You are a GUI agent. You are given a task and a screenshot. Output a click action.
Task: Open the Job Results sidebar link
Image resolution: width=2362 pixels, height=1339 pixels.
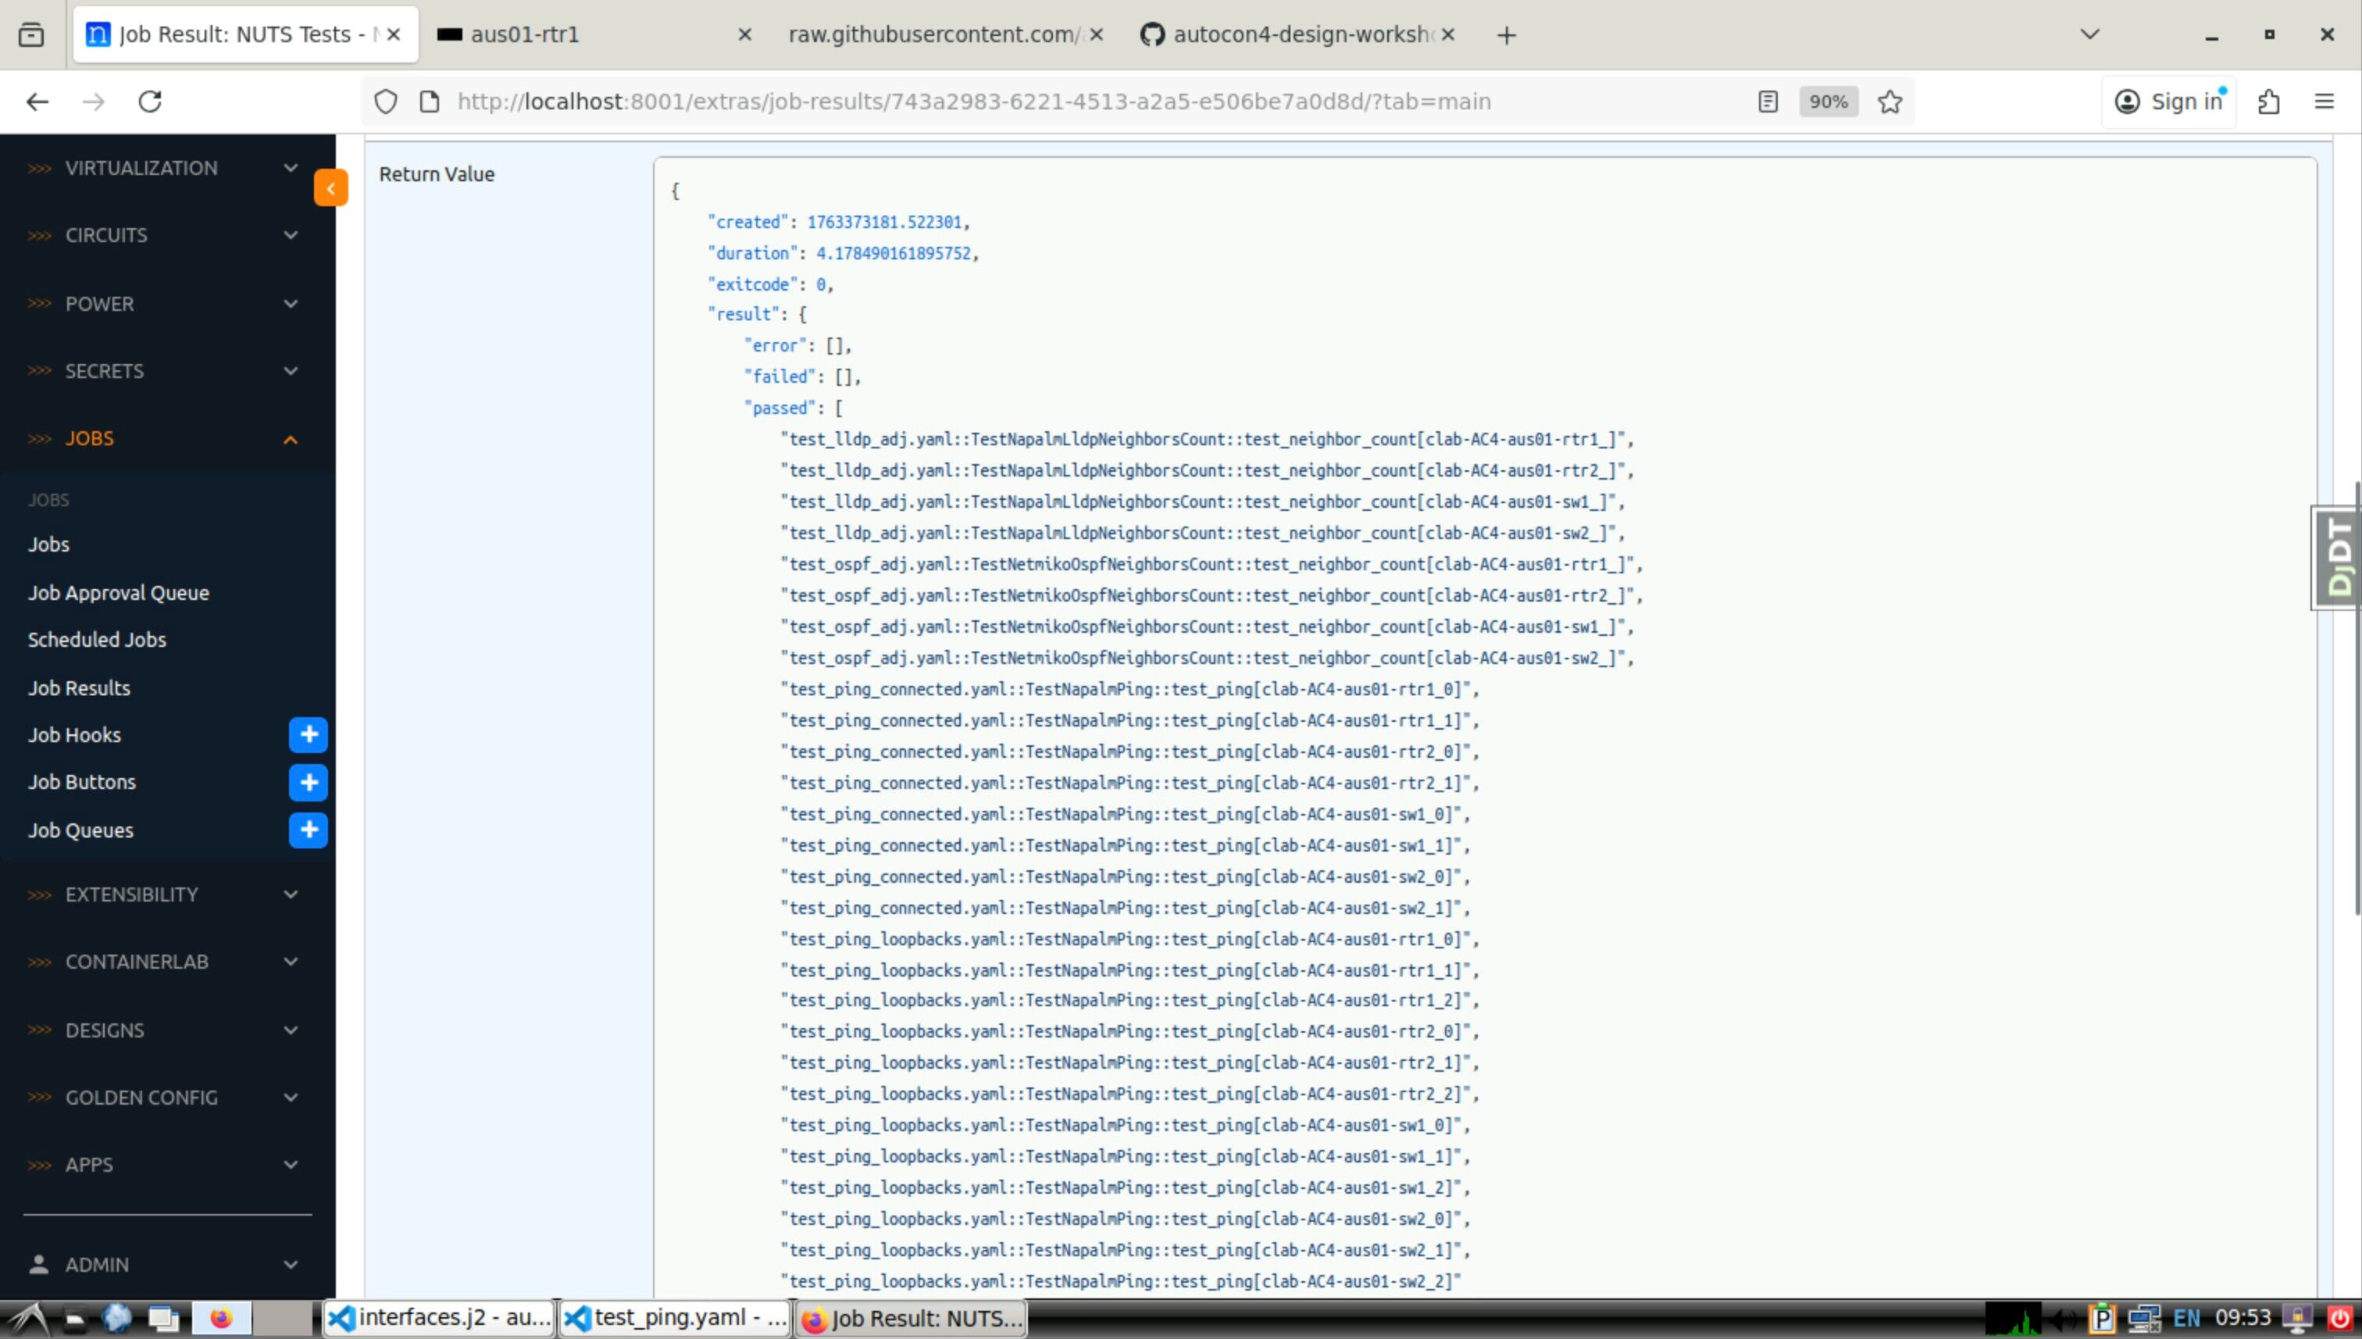[x=79, y=687]
